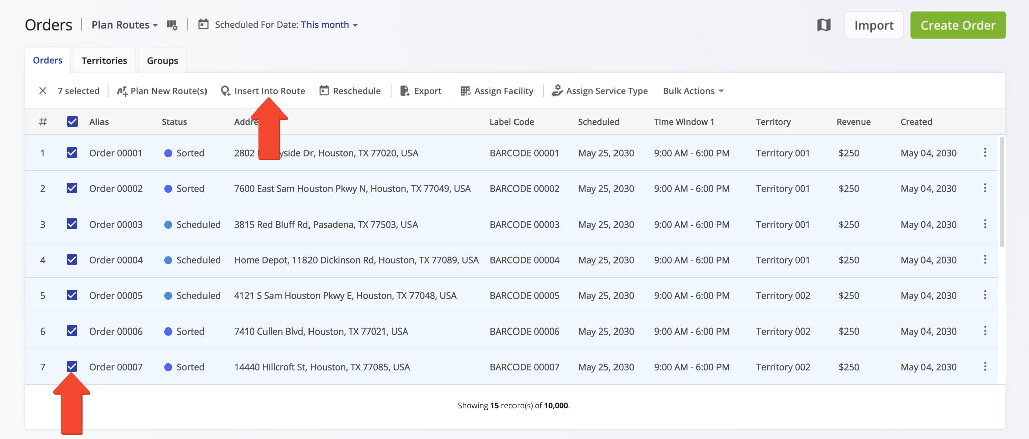This screenshot has width=1029, height=439.
Task: Click the Reschedule toolbar button
Action: (x=350, y=91)
